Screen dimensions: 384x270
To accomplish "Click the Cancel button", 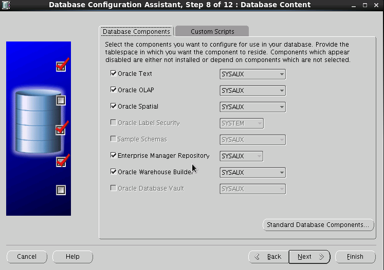I will pos(27,257).
